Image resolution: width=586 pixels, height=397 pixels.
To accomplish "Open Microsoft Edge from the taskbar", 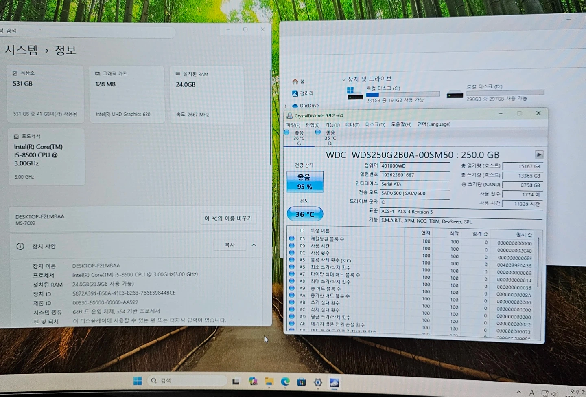I will [x=285, y=382].
